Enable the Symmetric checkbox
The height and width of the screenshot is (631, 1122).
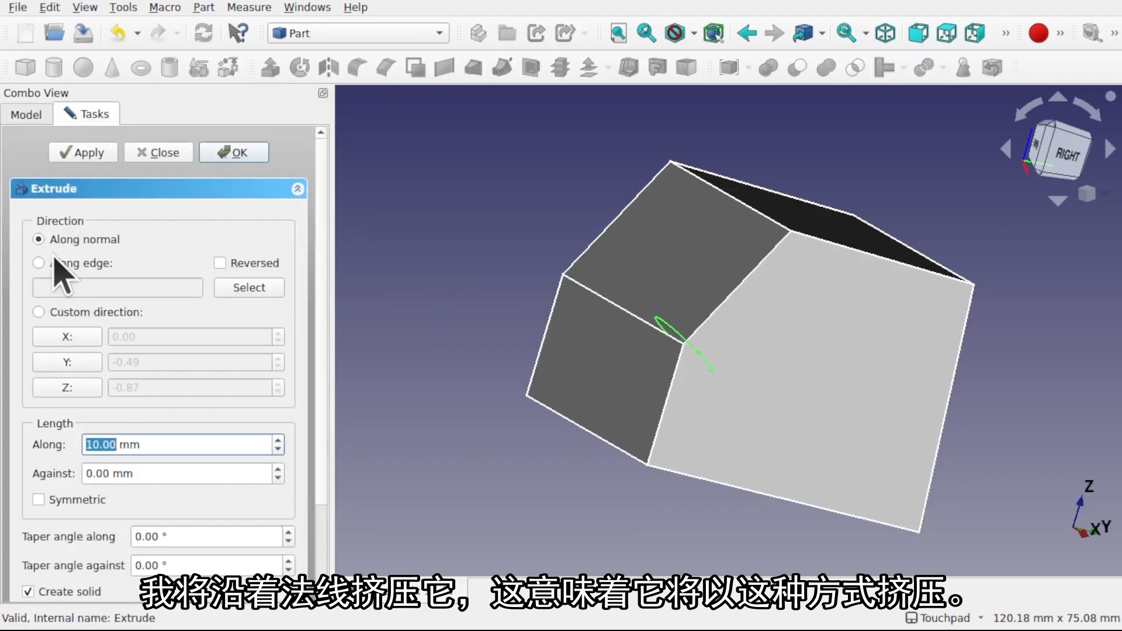[x=39, y=500]
